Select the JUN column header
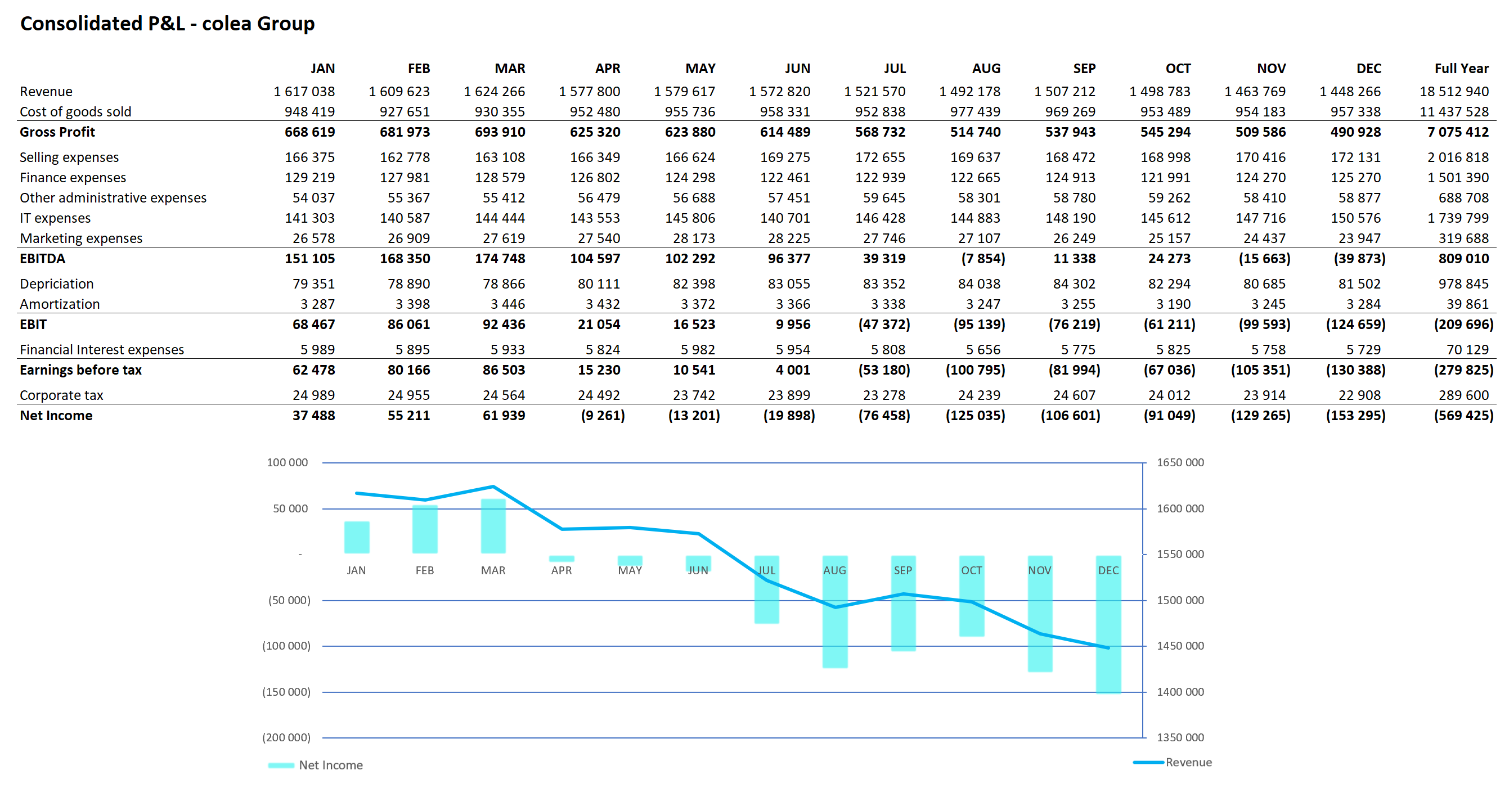Image resolution: width=1509 pixels, height=788 pixels. coord(797,69)
